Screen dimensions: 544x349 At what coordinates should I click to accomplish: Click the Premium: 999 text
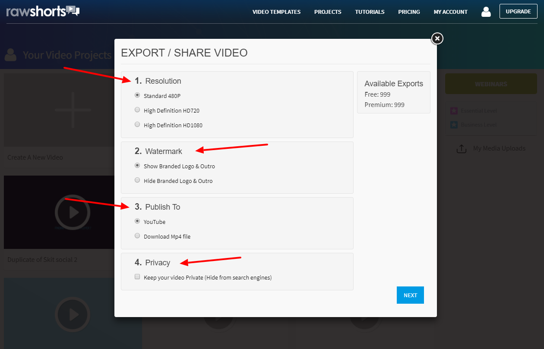pyautogui.click(x=384, y=105)
